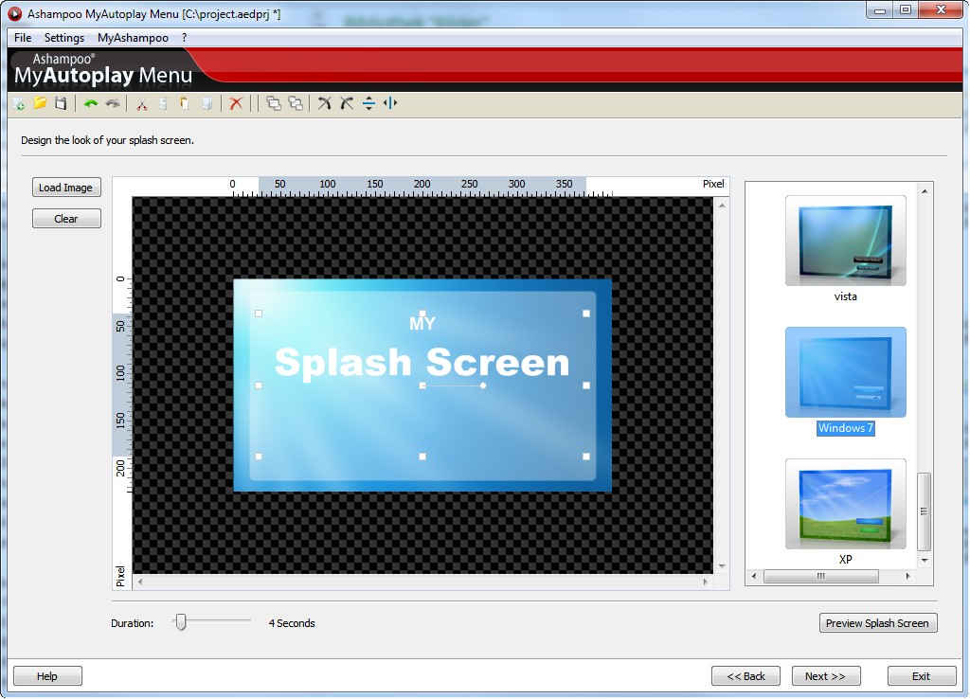Viewport: 970px width, 699px height.
Task: Open Help with the bottom Help button
Action: [47, 676]
